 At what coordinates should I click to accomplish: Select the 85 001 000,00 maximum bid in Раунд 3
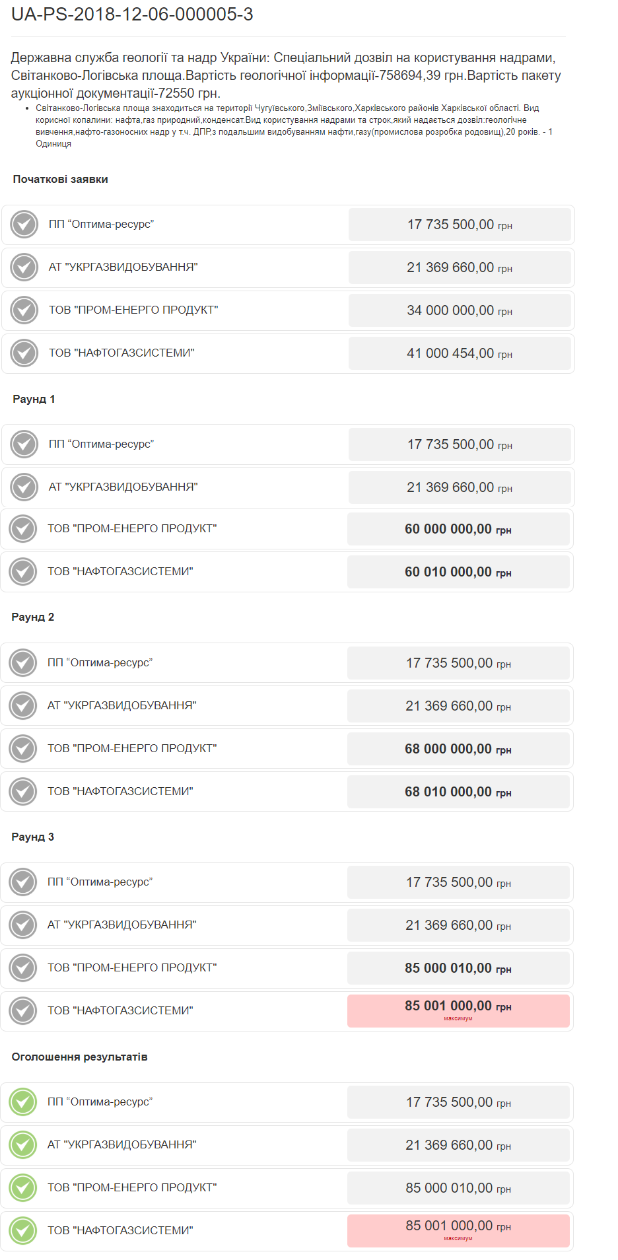[x=458, y=1010]
